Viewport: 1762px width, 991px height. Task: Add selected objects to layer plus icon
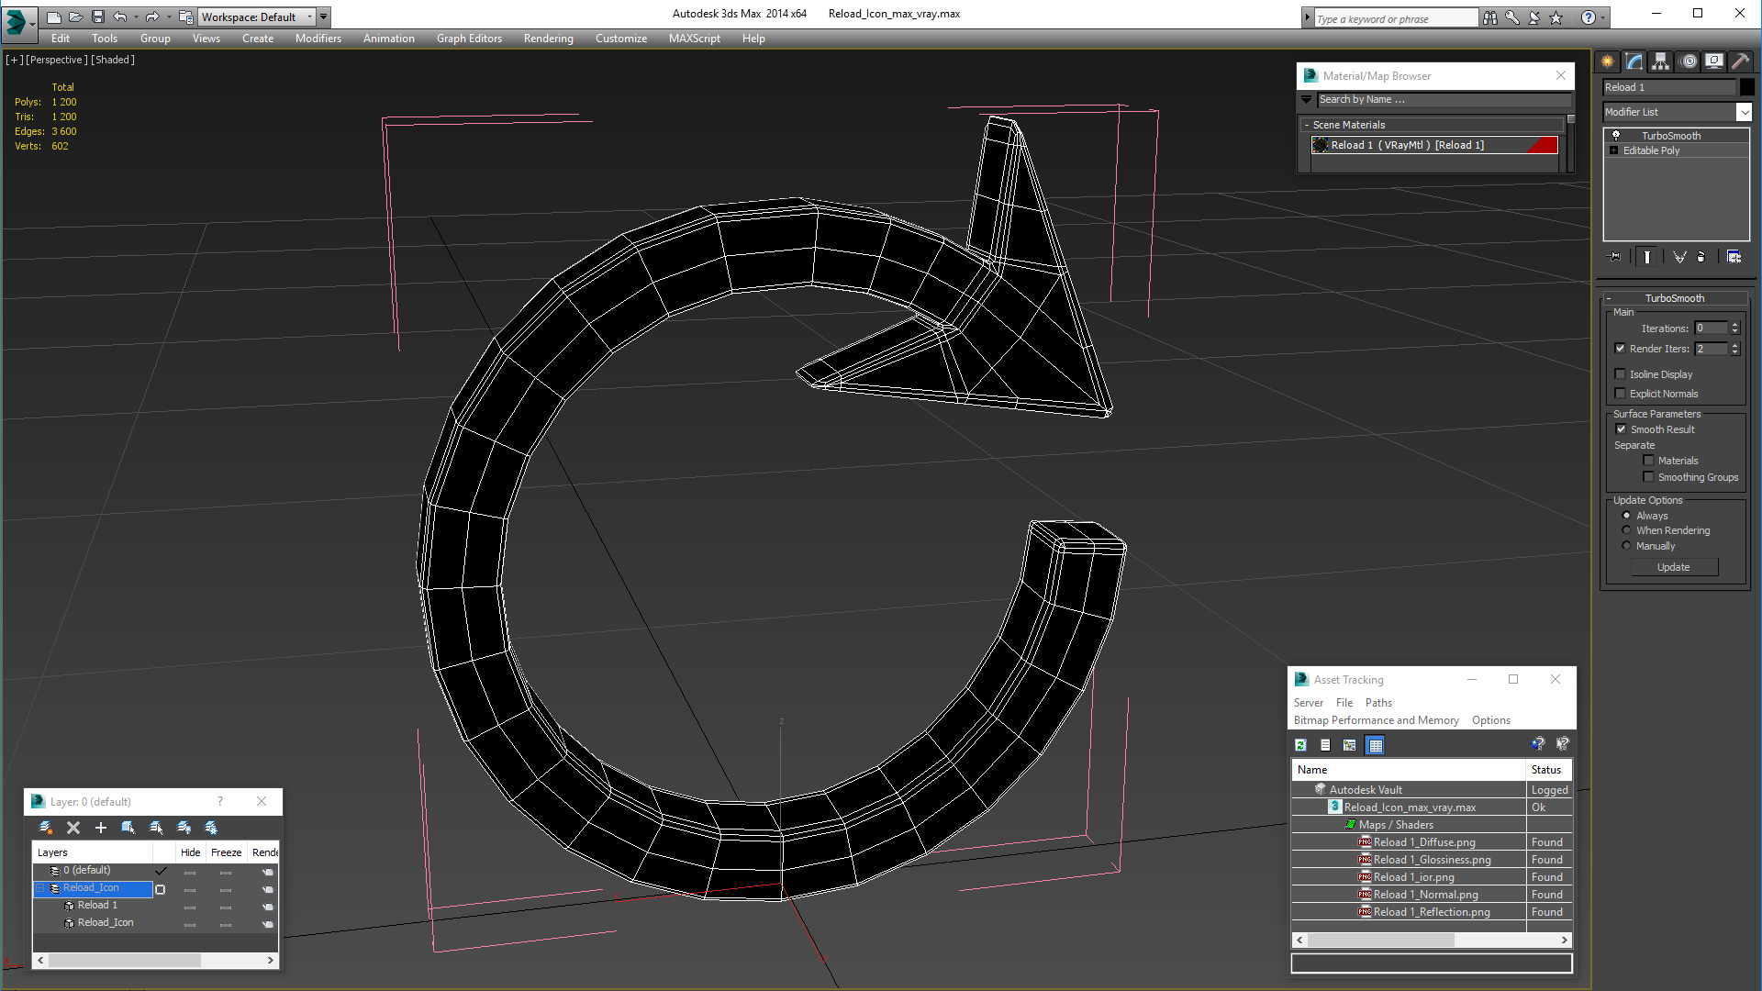tap(101, 828)
